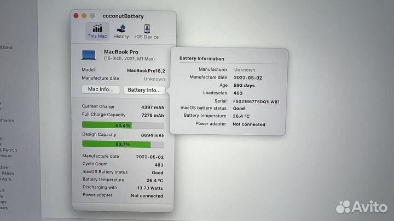
Task: Click the popover Manufacture date 2022-05-02
Action: 248,78
